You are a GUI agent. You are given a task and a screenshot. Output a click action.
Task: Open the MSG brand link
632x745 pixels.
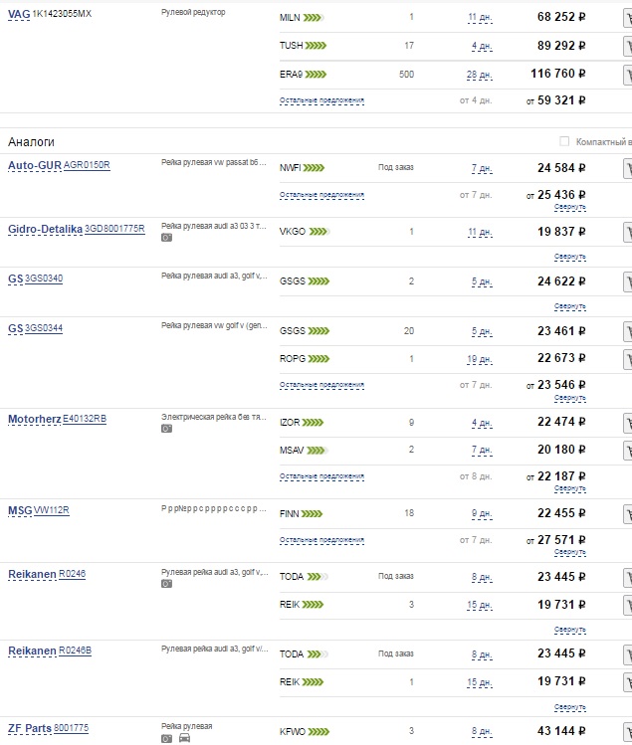20,511
